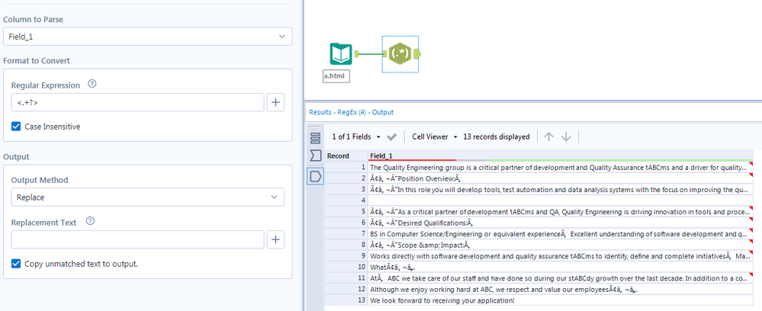Show the messages view icon in Results
This screenshot has width=762, height=311.
(x=315, y=138)
